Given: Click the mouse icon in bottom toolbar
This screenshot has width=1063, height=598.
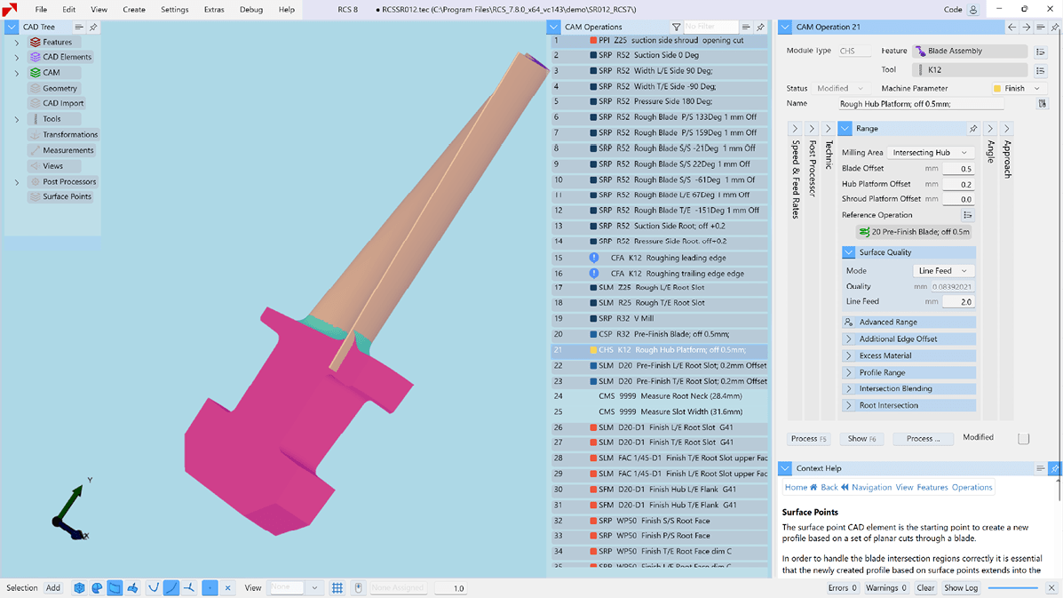Looking at the screenshot, I should point(358,588).
